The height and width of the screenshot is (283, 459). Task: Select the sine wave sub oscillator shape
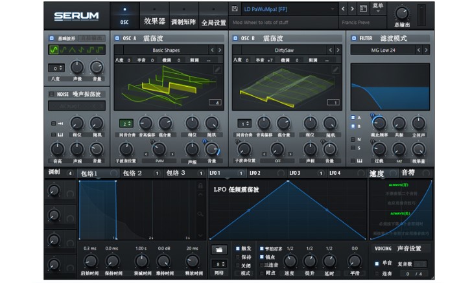pos(54,50)
